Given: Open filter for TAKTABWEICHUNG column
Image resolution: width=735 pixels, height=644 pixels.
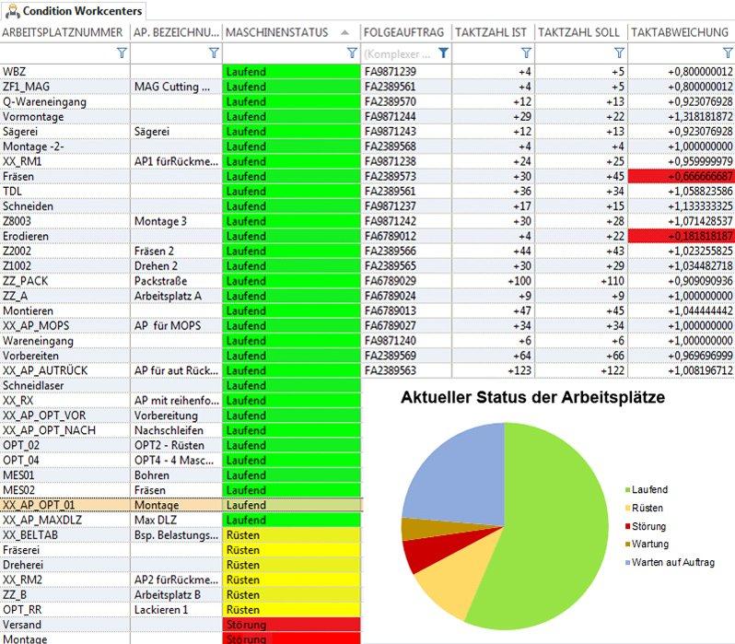Looking at the screenshot, I should tap(728, 53).
